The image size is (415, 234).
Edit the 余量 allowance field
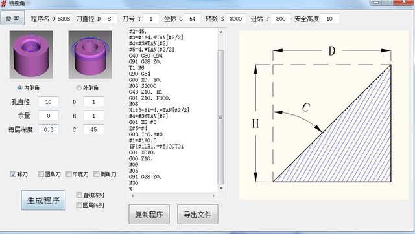49,116
